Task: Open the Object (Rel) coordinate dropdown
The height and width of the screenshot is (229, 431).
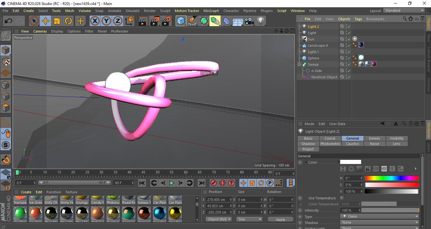Action: pyautogui.click(x=219, y=219)
